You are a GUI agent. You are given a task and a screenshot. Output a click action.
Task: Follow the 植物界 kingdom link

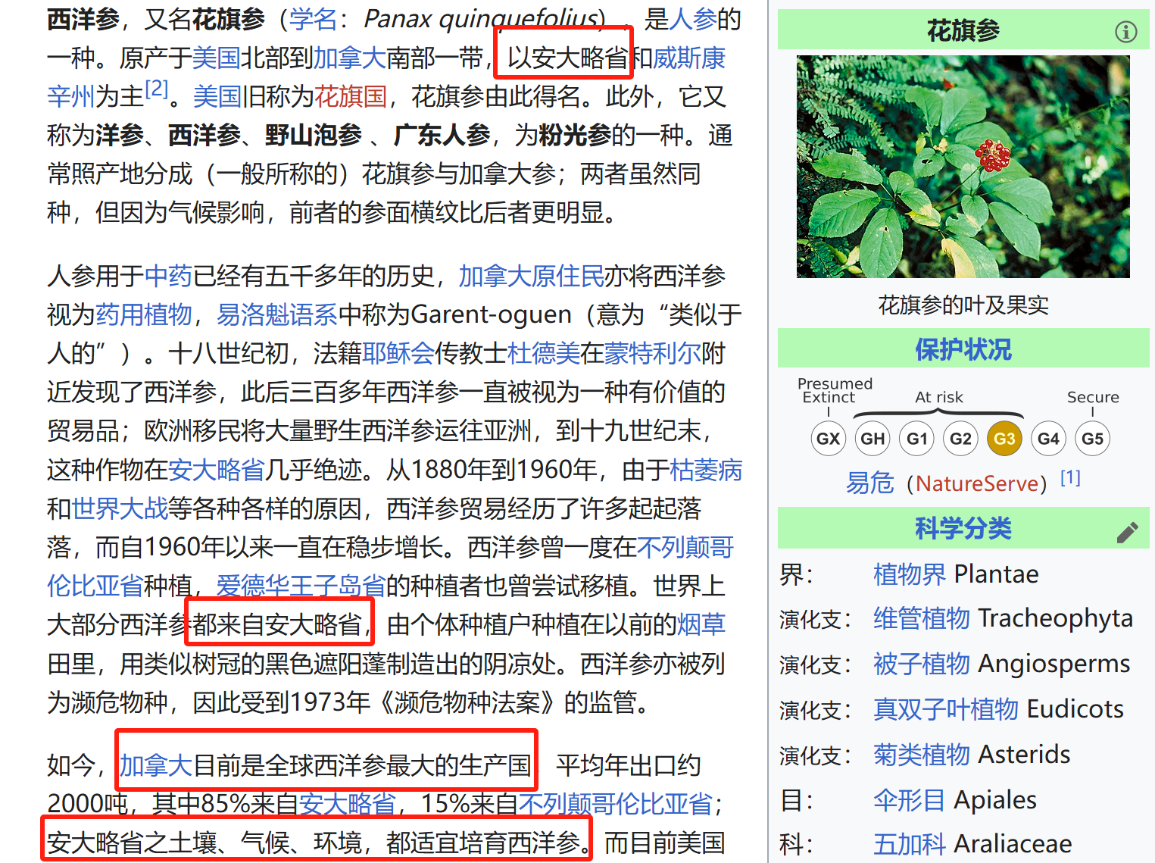pos(909,574)
